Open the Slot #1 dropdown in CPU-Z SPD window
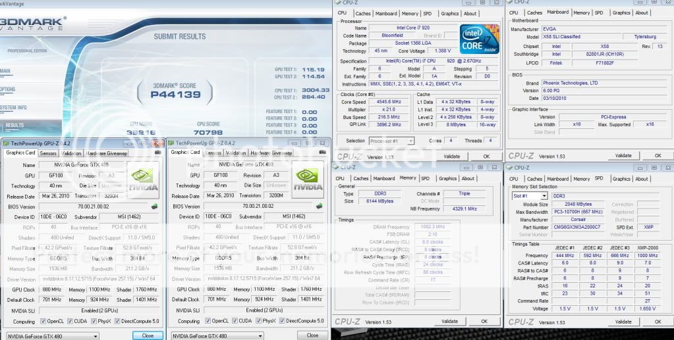Image resolution: width=674 pixels, height=340 pixels. [531, 196]
